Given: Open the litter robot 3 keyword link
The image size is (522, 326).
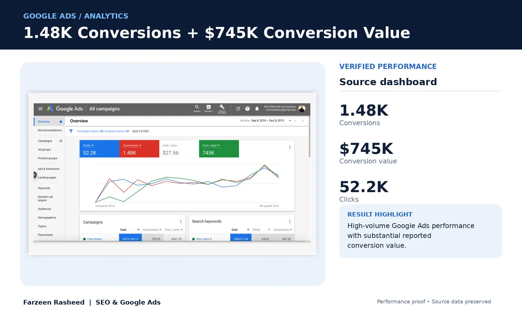Looking at the screenshot, I should tap(204, 239).
